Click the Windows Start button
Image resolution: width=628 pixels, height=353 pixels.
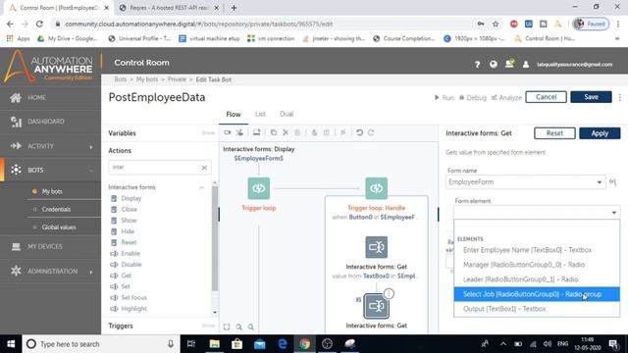11,344
